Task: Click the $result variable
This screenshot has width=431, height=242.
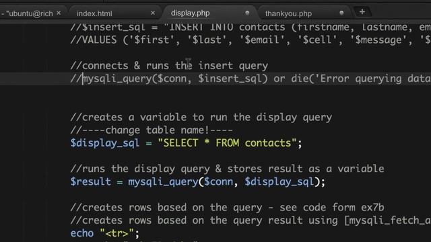Action: 90,182
